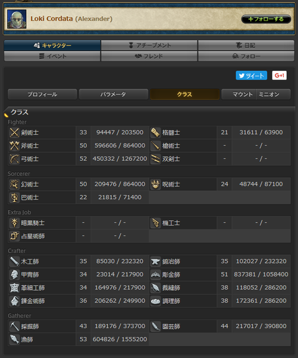
Task: Click the 槍術士 (Lancer) class icon
Action: tap(155, 145)
